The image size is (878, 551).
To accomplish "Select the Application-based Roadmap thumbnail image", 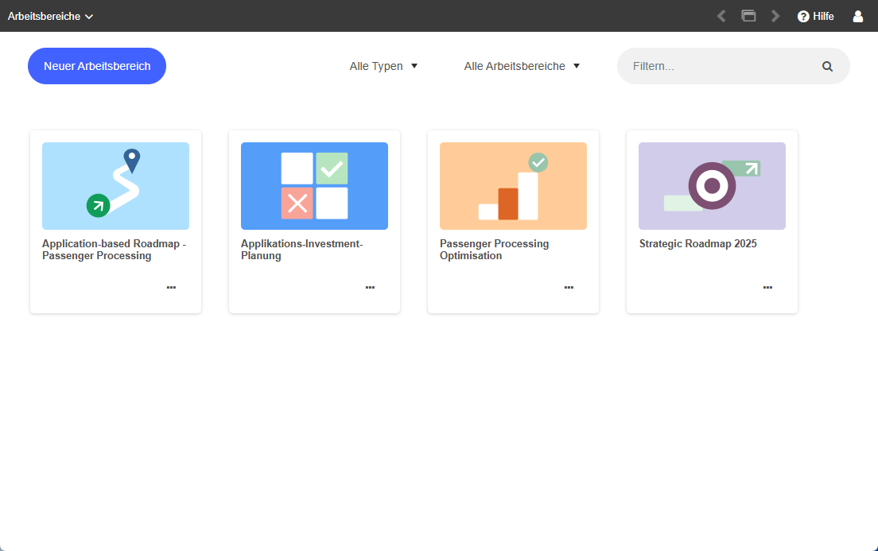I will point(115,186).
